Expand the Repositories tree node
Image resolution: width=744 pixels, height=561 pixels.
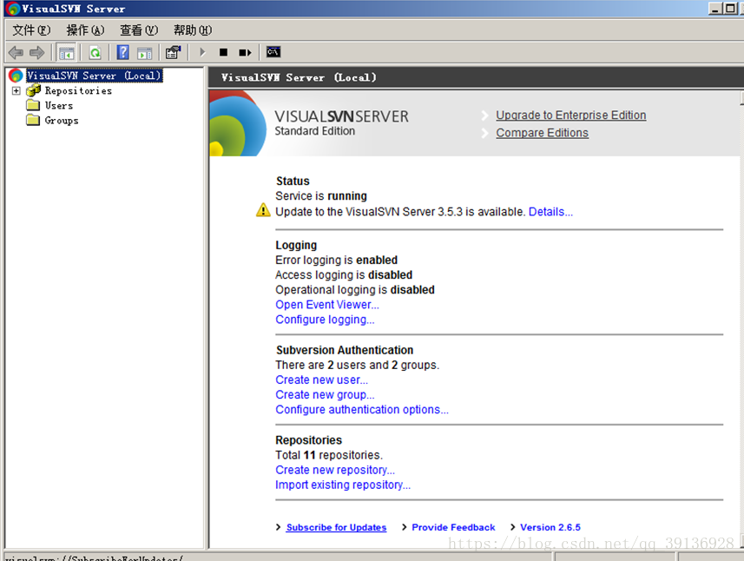(x=16, y=90)
